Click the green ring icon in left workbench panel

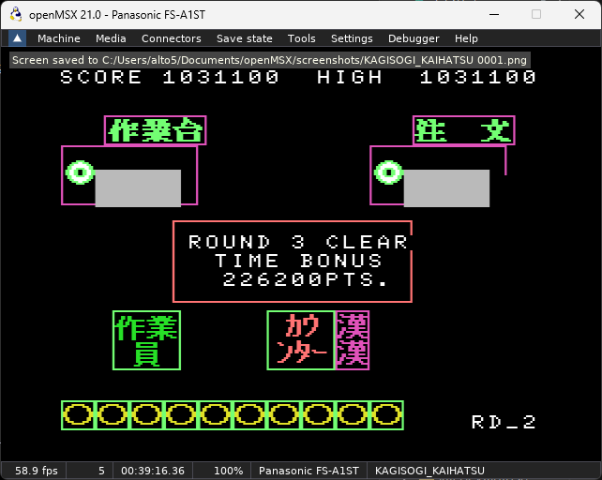click(80, 172)
